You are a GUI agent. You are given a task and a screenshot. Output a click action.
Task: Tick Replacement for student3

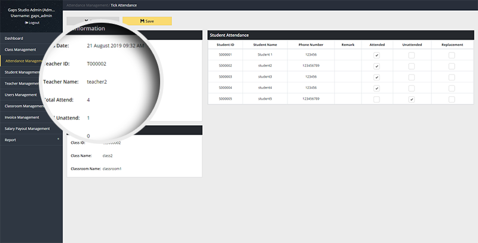tap(451, 77)
